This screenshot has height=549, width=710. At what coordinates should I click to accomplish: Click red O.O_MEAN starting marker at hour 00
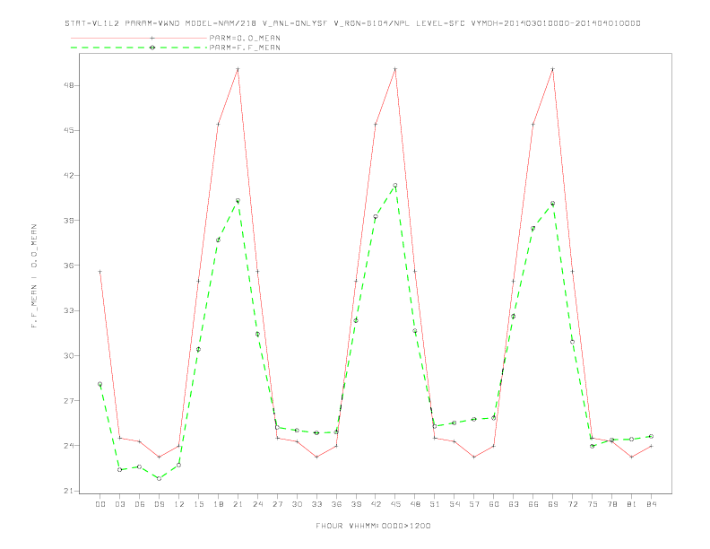100,272
